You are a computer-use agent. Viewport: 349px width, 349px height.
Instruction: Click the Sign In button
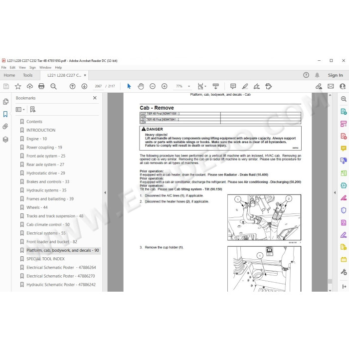point(335,75)
